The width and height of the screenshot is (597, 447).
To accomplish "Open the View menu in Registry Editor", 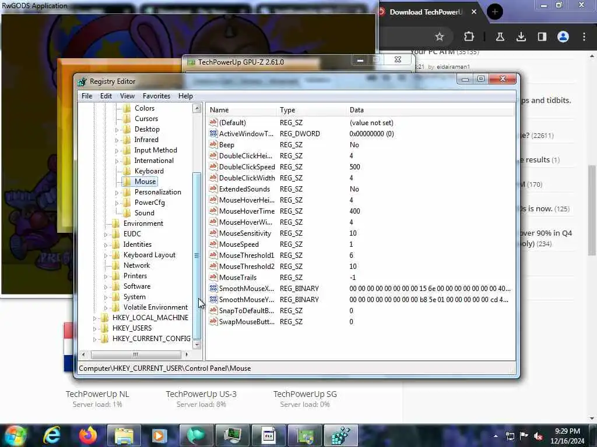I will (x=127, y=96).
